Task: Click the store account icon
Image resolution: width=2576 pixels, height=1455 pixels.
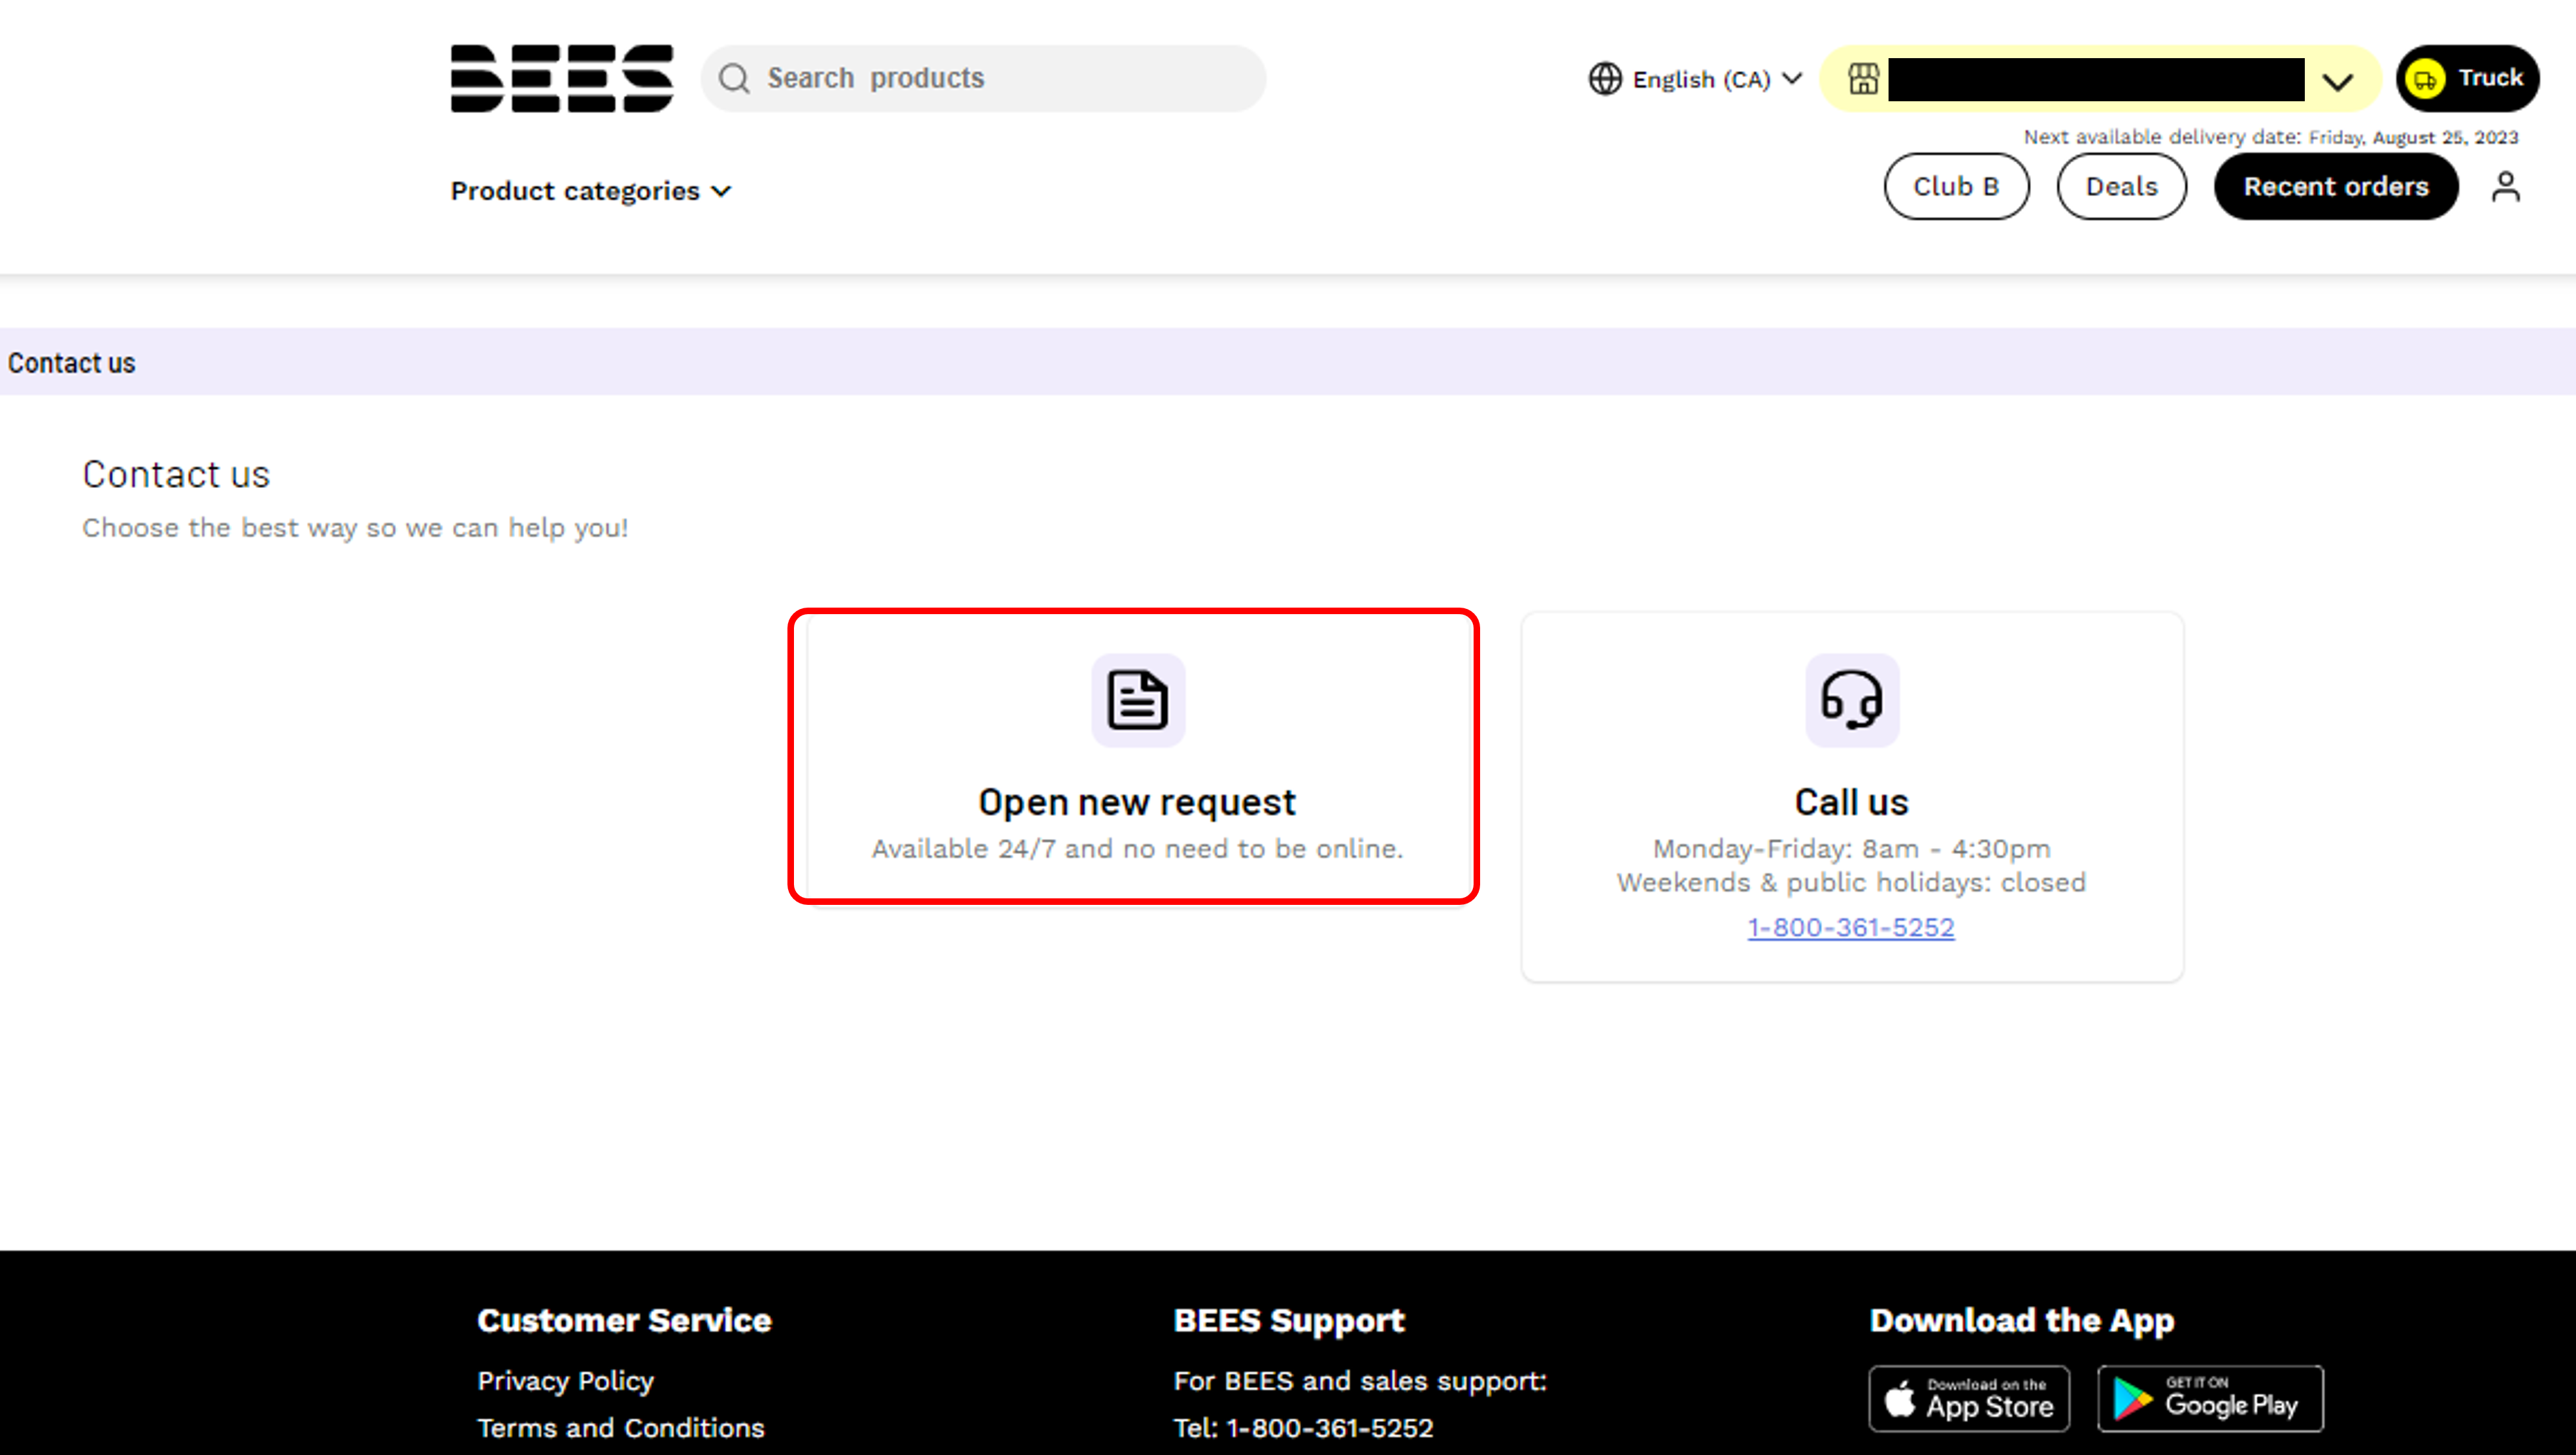Action: pos(1863,78)
